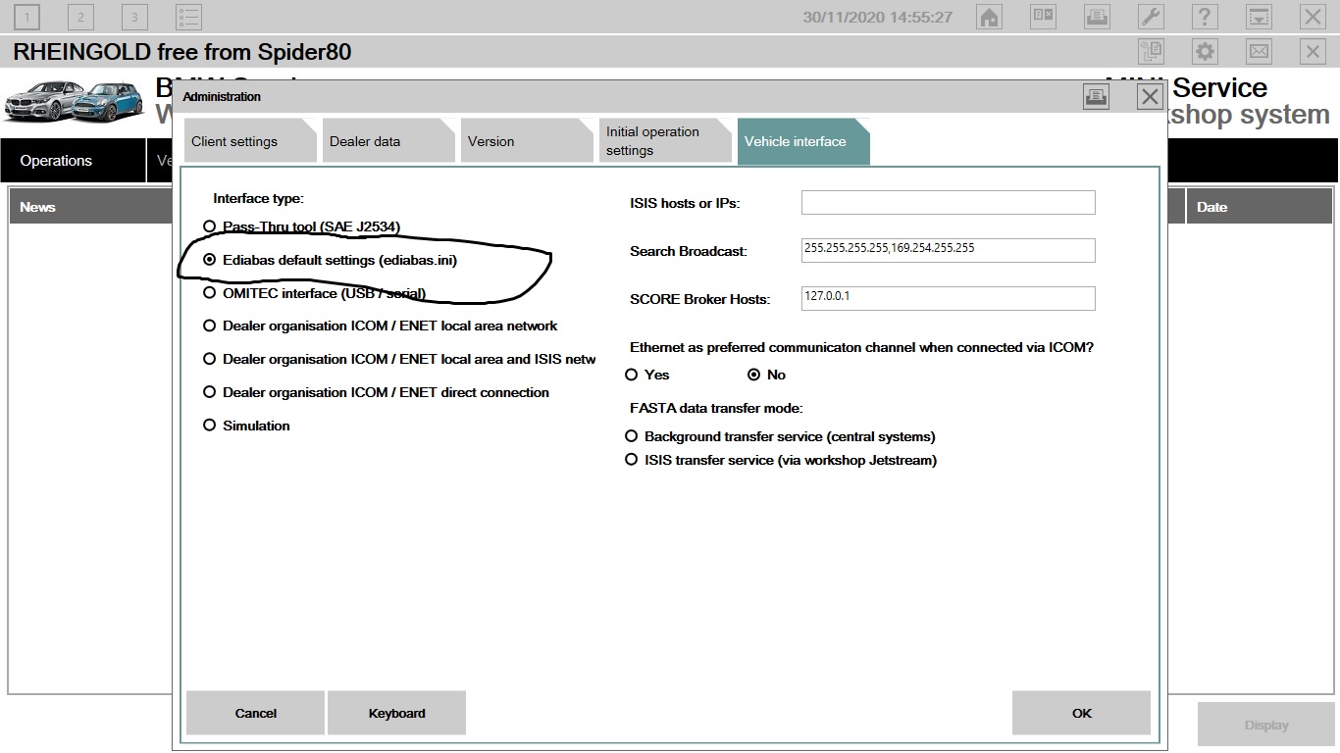Choose Yes for Ethernet preferred channel
Image resolution: width=1340 pixels, height=753 pixels.
tap(647, 375)
